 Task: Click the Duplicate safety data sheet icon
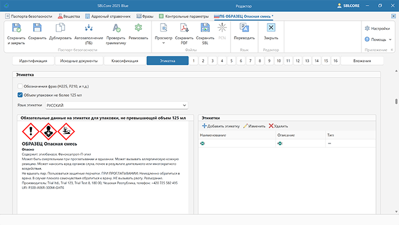tap(61, 28)
